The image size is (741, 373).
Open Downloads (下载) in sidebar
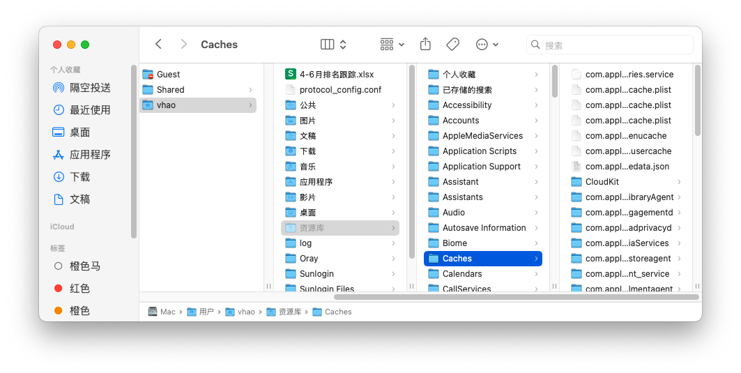point(79,177)
